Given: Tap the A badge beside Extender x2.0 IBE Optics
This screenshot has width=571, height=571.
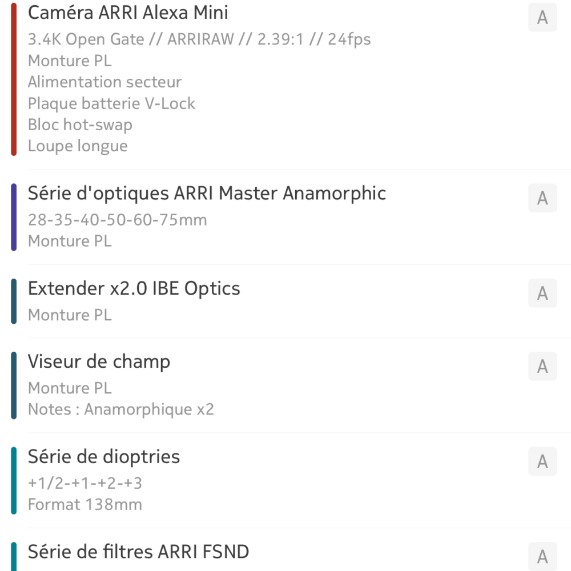Looking at the screenshot, I should 542,293.
